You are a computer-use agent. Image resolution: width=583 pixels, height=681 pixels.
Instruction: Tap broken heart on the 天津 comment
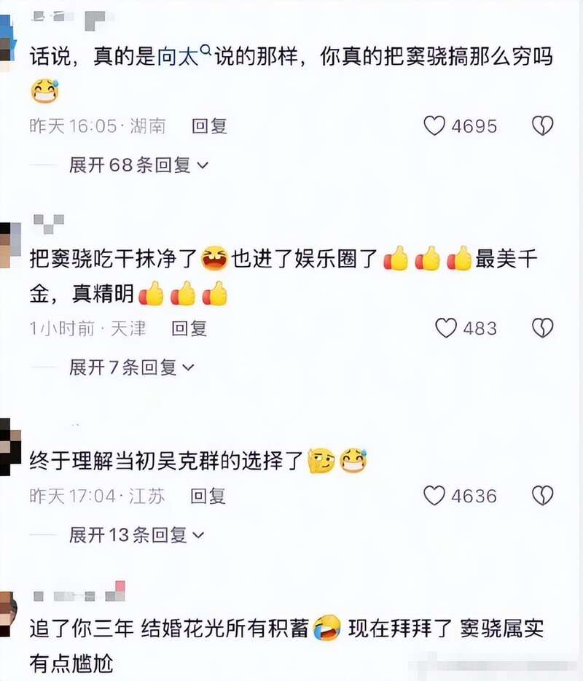pyautogui.click(x=542, y=328)
